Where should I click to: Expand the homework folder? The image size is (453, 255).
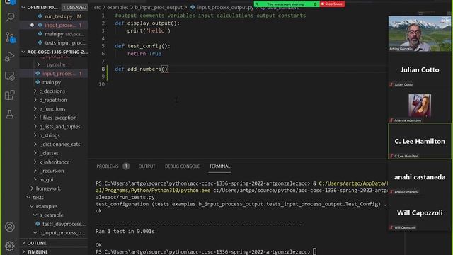point(32,188)
